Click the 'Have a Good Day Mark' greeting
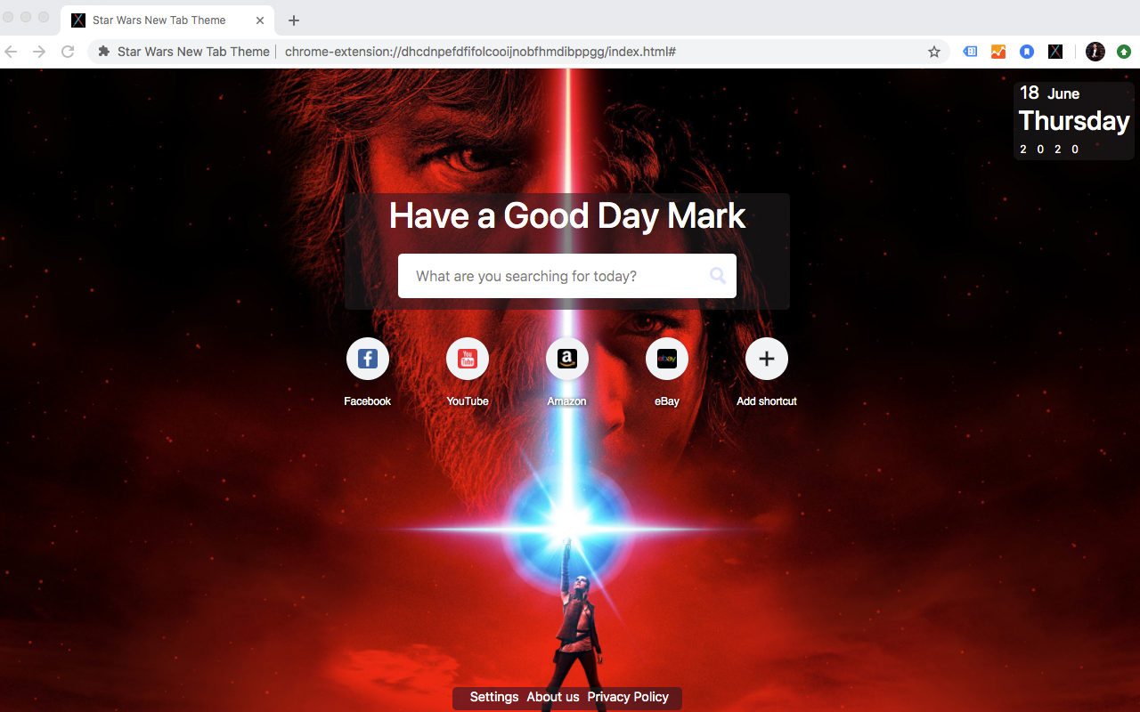This screenshot has width=1140, height=712. point(567,216)
